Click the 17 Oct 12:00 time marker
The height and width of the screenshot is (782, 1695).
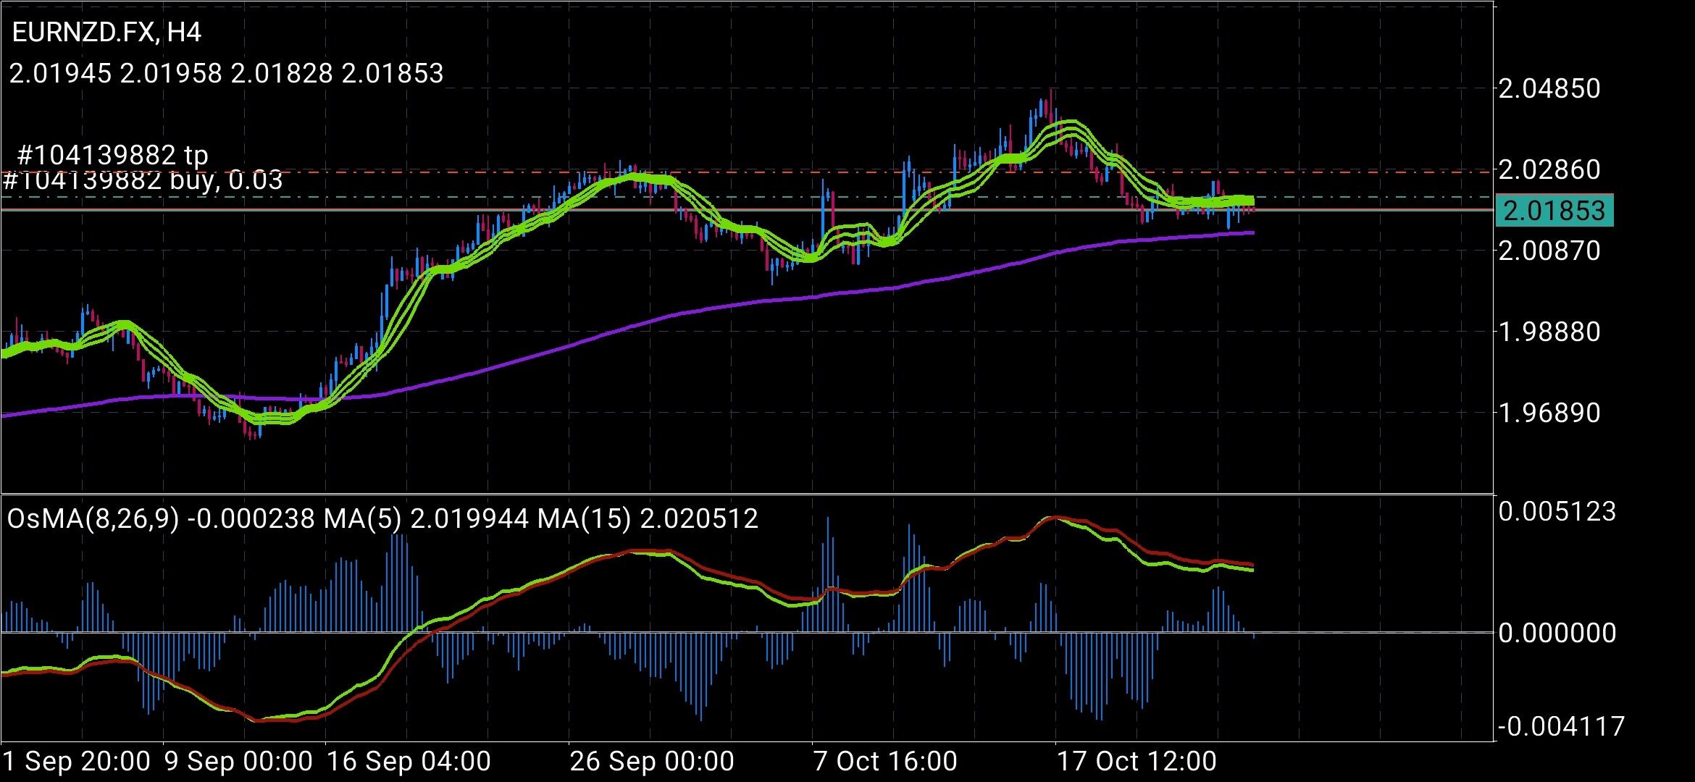(x=1137, y=762)
